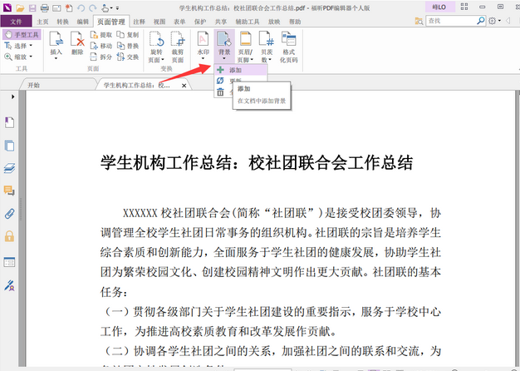The image size is (520, 371).
Task: Click the Foxit application logo icon
Action: pos(7,7)
